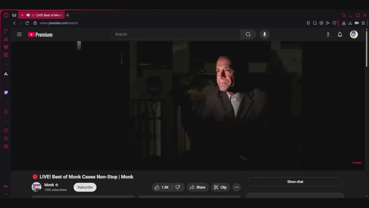Open History clock in sidebar
This screenshot has height=208, width=369.
point(6,131)
